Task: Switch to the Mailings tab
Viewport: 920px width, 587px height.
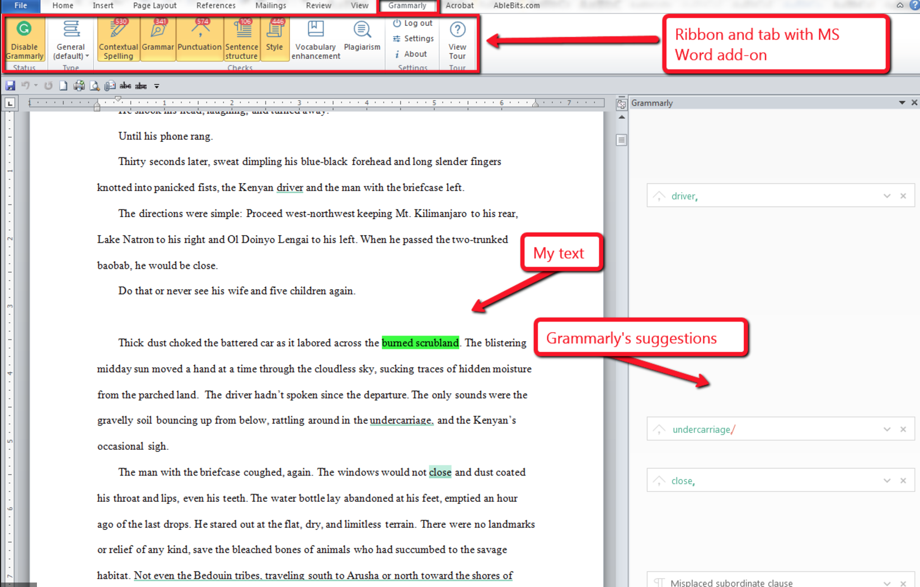Action: click(x=271, y=6)
